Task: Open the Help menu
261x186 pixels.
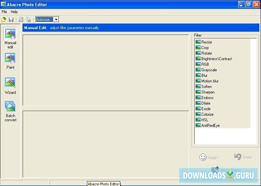Action: (x=14, y=12)
